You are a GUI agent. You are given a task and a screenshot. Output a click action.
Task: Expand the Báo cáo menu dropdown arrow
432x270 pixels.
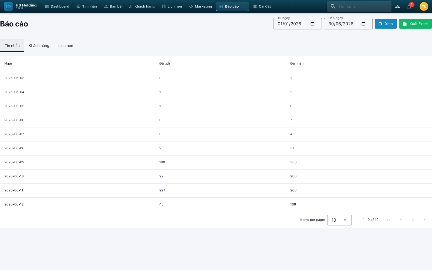click(x=243, y=6)
